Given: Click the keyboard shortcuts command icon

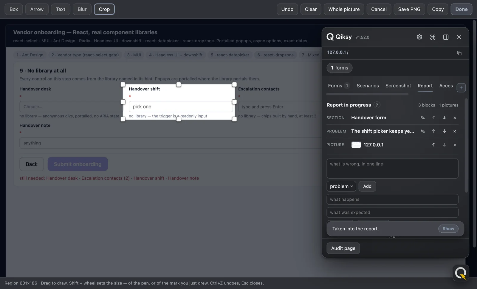Looking at the screenshot, I should [x=433, y=37].
